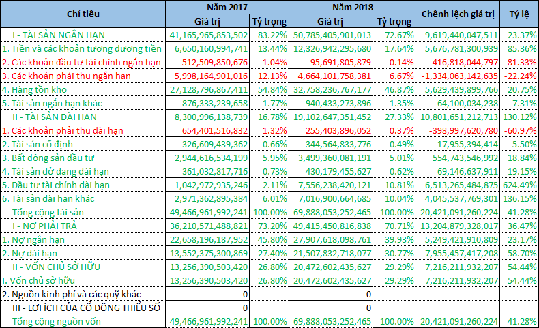Viewport: 539px width, 328px height.
Task: Click 'I. Vốn chủ sở hữu' row label
Action: tap(38, 281)
